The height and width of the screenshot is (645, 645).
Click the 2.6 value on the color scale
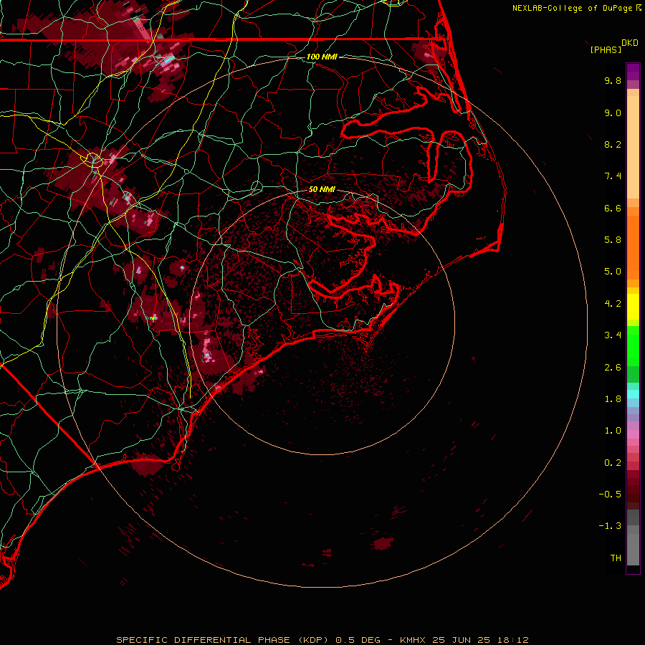coord(613,368)
